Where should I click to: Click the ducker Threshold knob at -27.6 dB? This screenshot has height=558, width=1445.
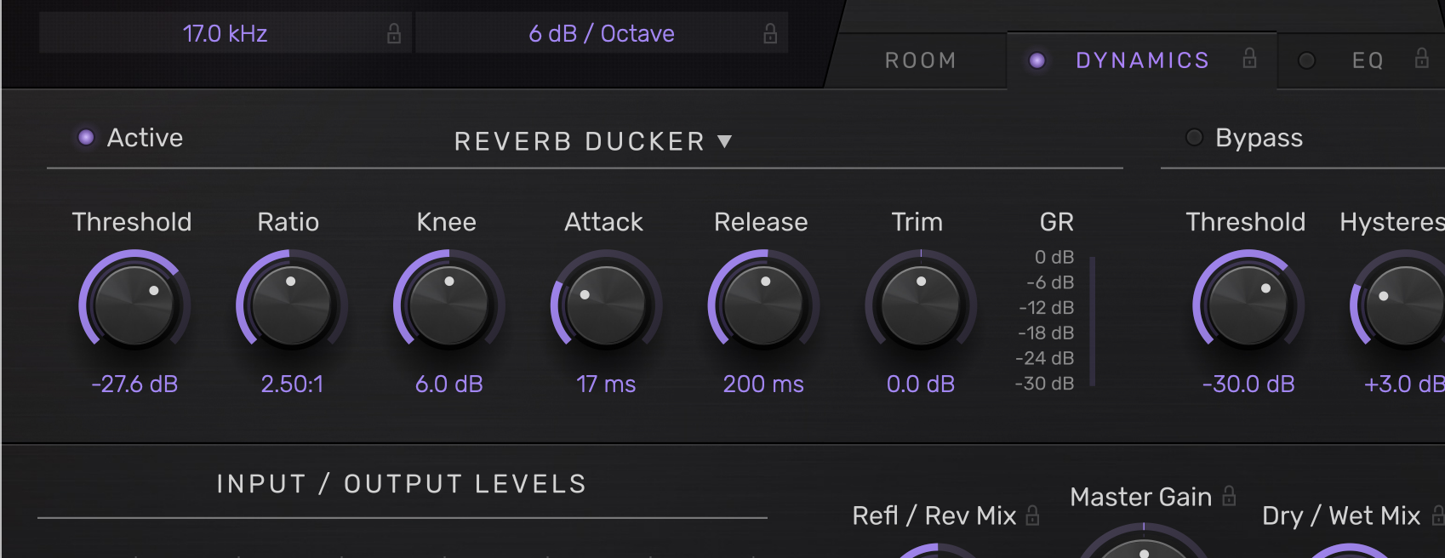pos(134,305)
